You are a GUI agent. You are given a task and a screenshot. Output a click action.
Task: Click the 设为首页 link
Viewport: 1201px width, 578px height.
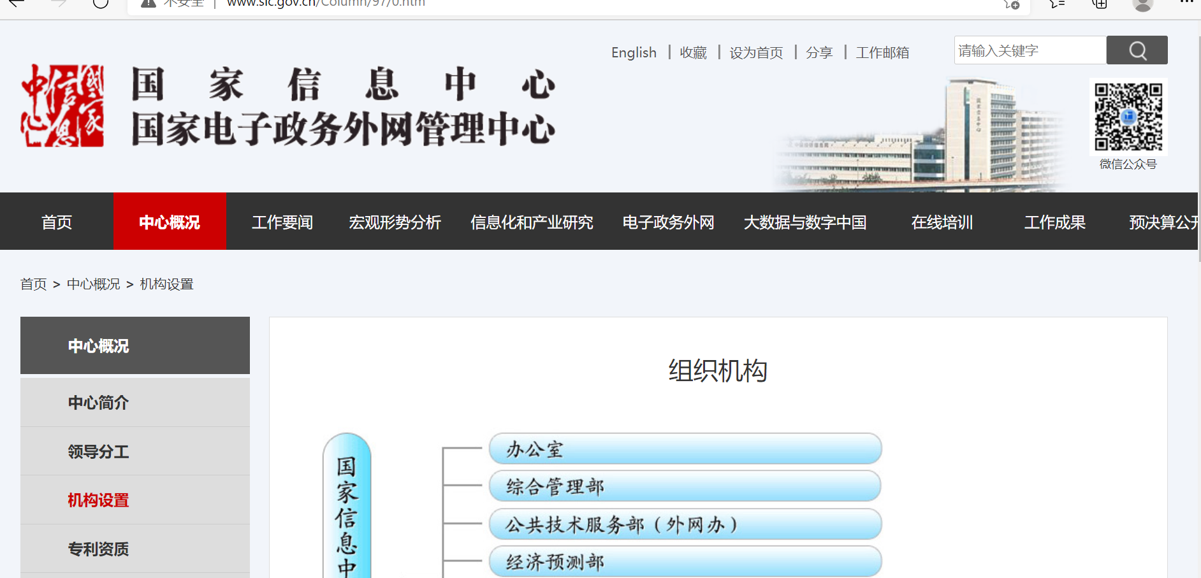[756, 53]
